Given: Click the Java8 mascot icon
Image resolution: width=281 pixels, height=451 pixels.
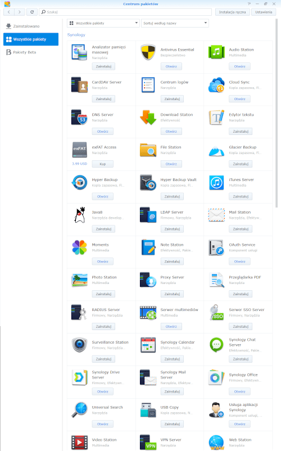Looking at the screenshot, I should (80, 215).
